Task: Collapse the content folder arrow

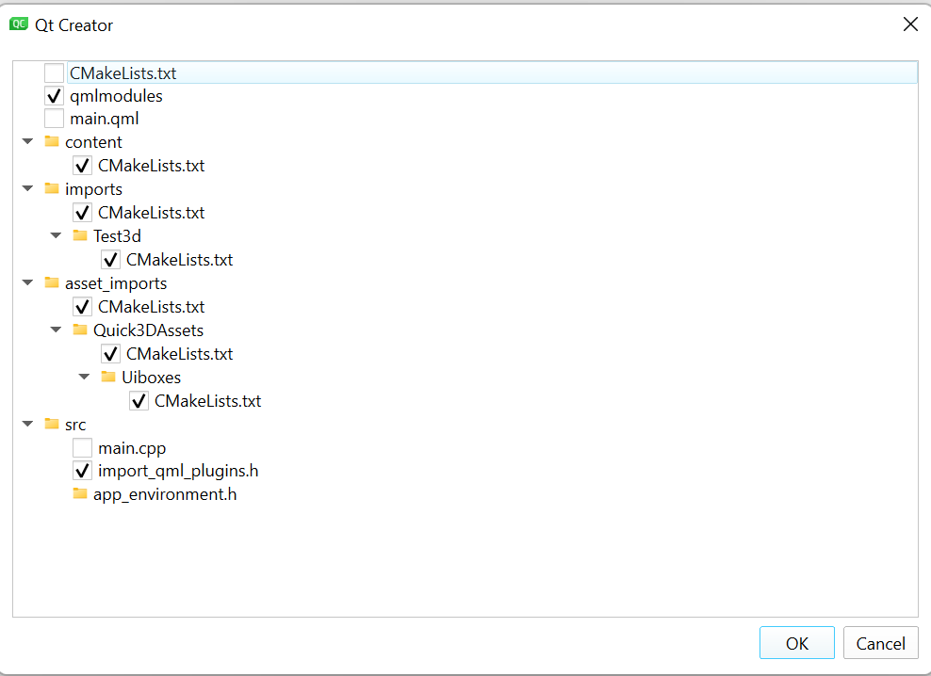Action: pyautogui.click(x=27, y=141)
